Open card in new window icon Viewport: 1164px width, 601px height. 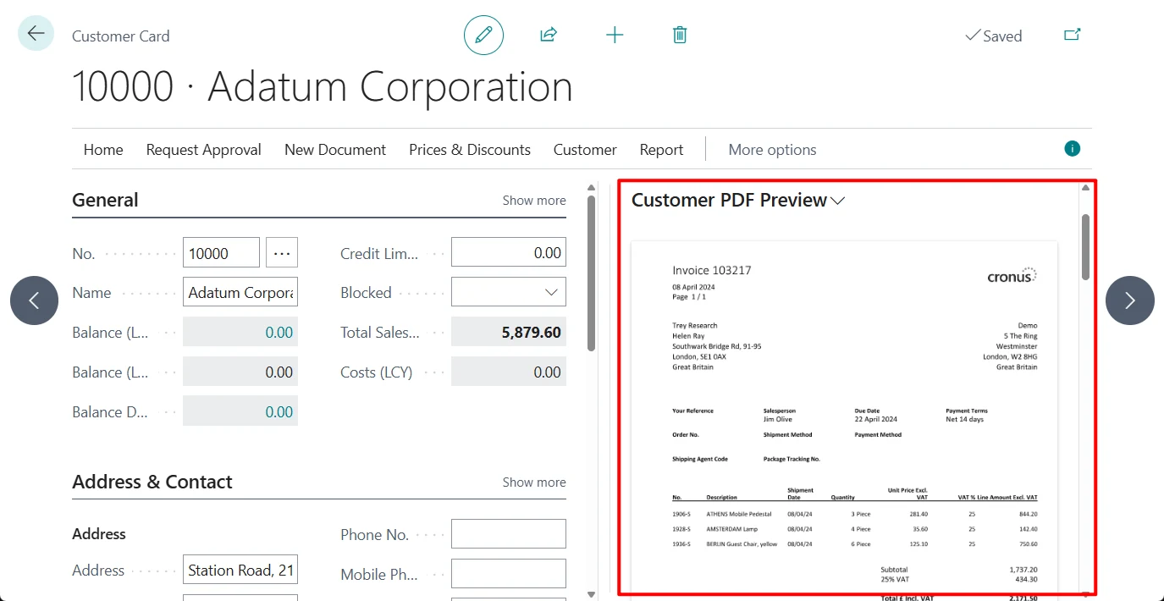pos(1073,35)
